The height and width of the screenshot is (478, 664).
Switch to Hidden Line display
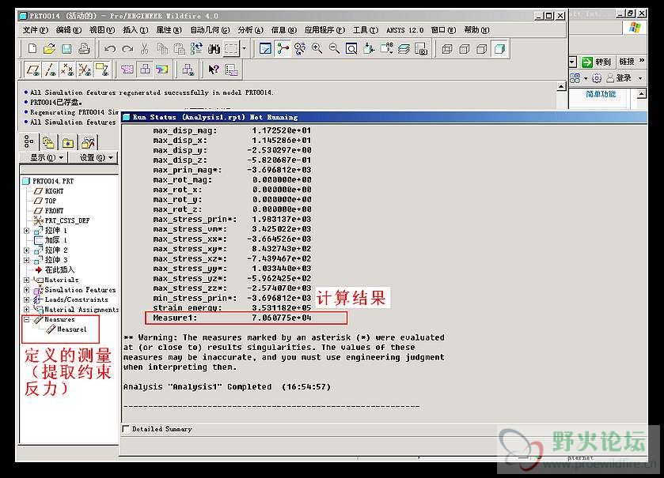[x=464, y=49]
